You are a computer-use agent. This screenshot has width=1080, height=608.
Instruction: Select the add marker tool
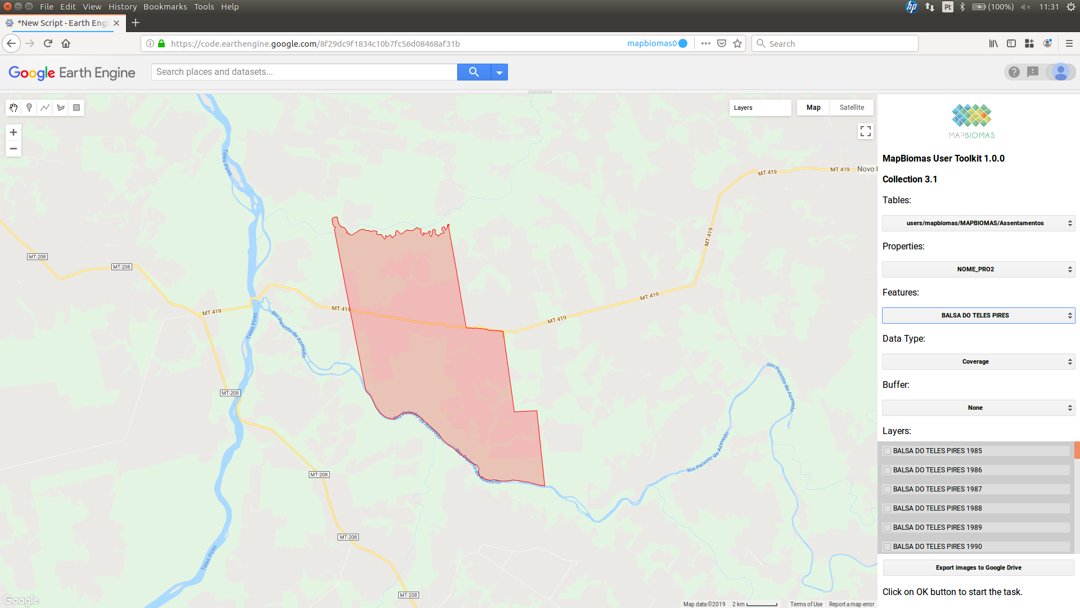coord(29,108)
